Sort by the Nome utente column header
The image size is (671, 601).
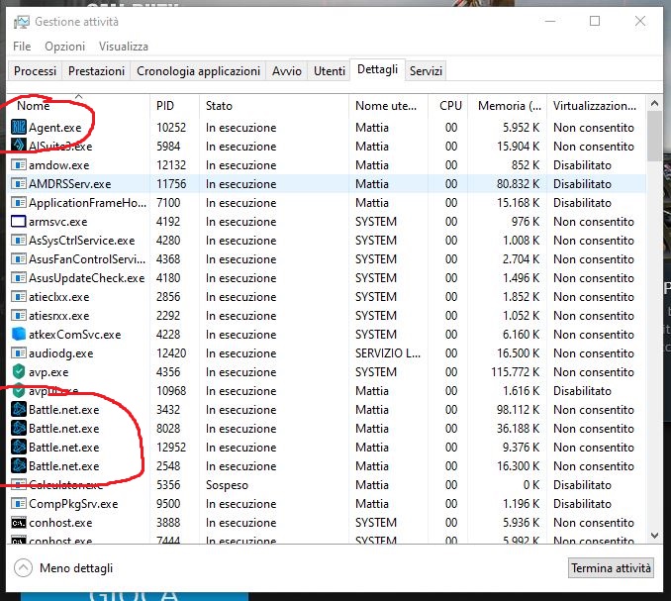388,106
